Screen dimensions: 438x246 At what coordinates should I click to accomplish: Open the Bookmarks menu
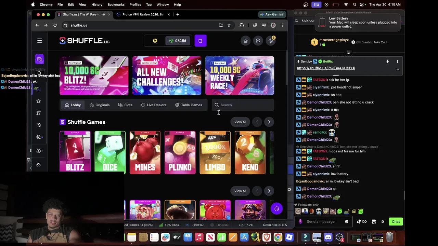(x=116, y=4)
